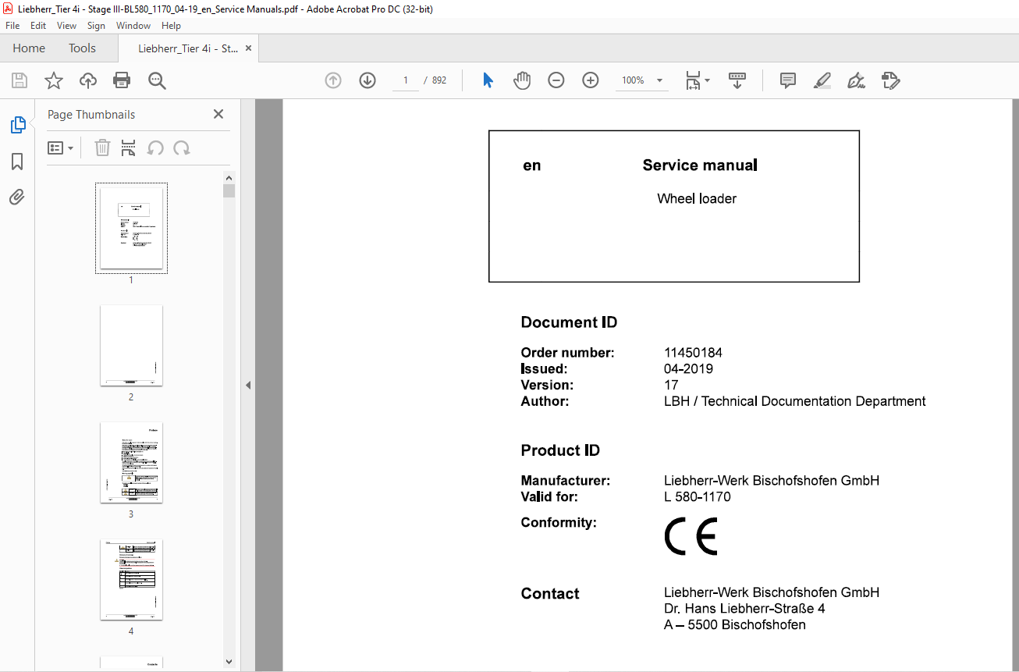Open the View menu
Screen dimensions: 1019x672
click(x=66, y=26)
